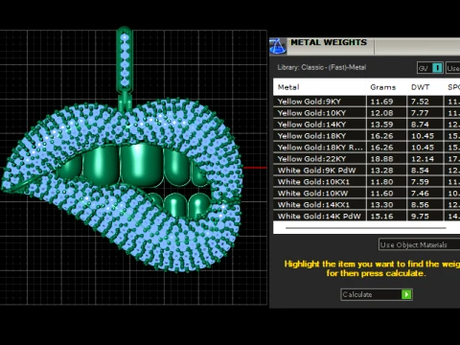Click the 8.54 DWT cell
This screenshot has height=345, width=460.
(425, 171)
